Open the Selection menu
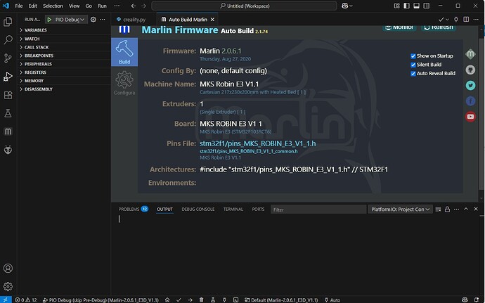Viewport: 485px width, 303px height. pos(53,6)
